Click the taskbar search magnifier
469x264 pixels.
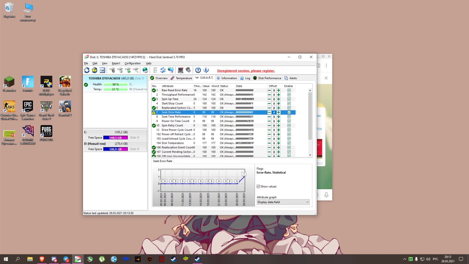[18, 259]
